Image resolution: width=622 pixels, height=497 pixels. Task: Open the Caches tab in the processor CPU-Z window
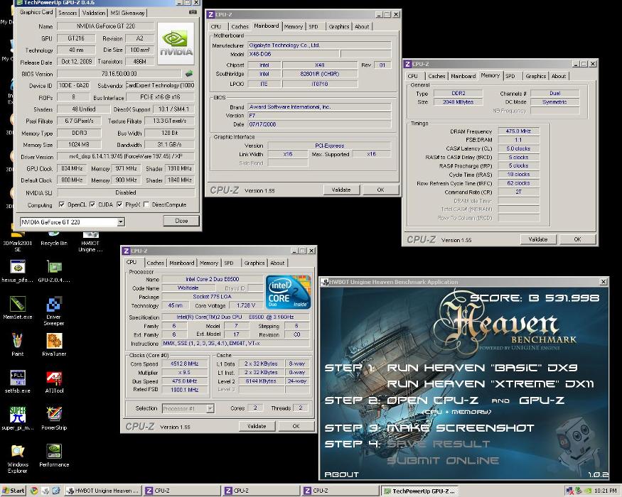point(155,263)
